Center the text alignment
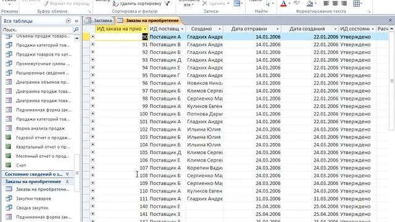Viewport: 395px width, 222px height. point(335,4)
